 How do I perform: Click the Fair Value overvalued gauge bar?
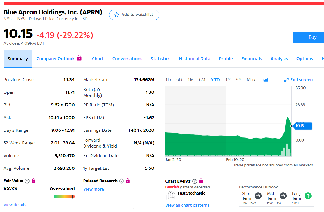point(64,197)
